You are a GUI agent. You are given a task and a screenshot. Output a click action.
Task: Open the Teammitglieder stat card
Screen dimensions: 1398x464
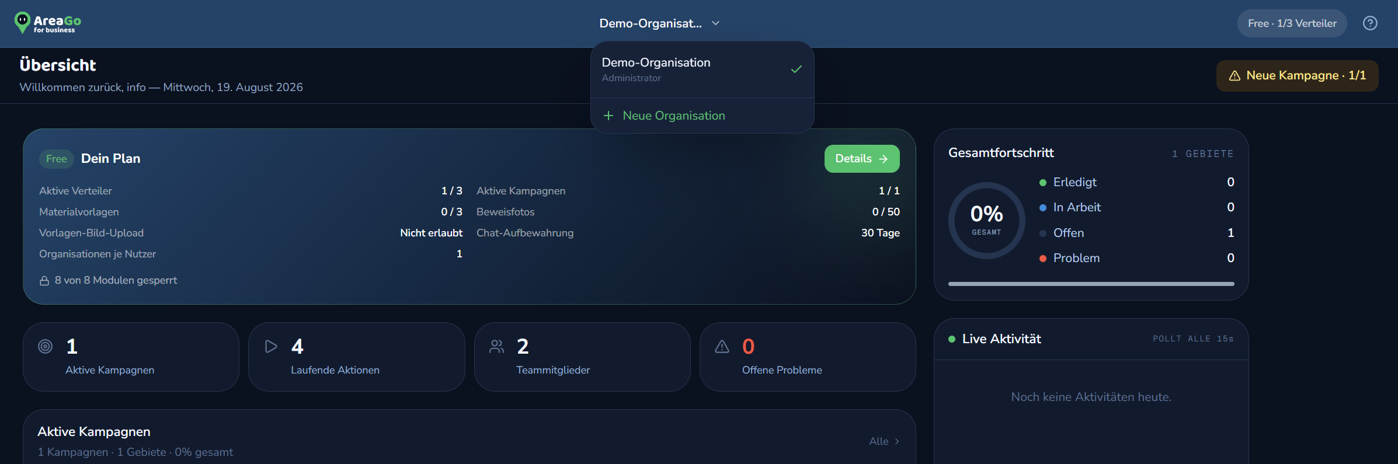click(x=582, y=357)
